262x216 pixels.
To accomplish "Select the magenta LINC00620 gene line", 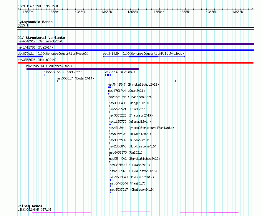I will [x=135, y=212].
